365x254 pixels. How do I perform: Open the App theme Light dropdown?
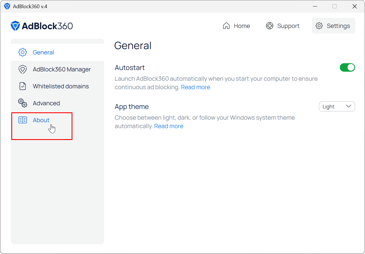(x=337, y=106)
